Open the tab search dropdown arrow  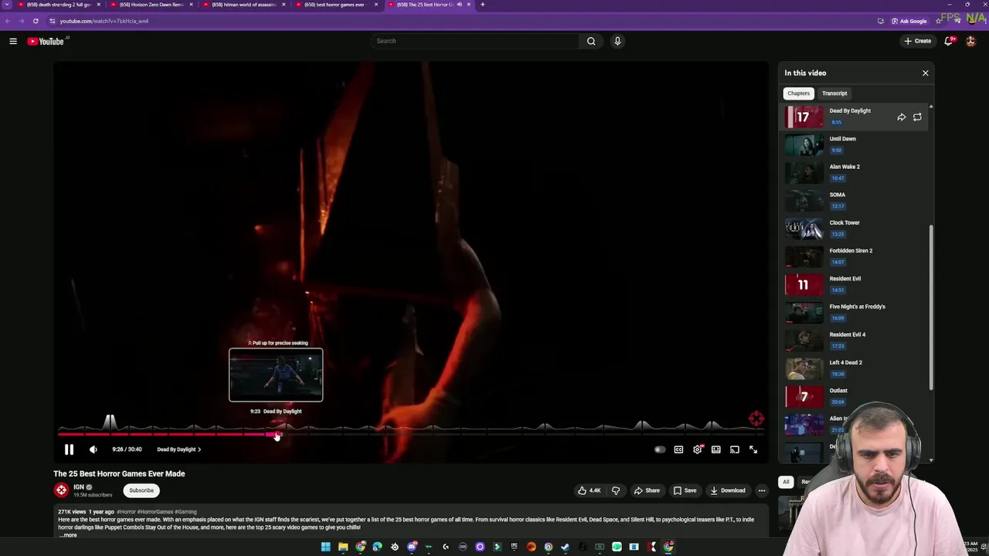tap(8, 5)
